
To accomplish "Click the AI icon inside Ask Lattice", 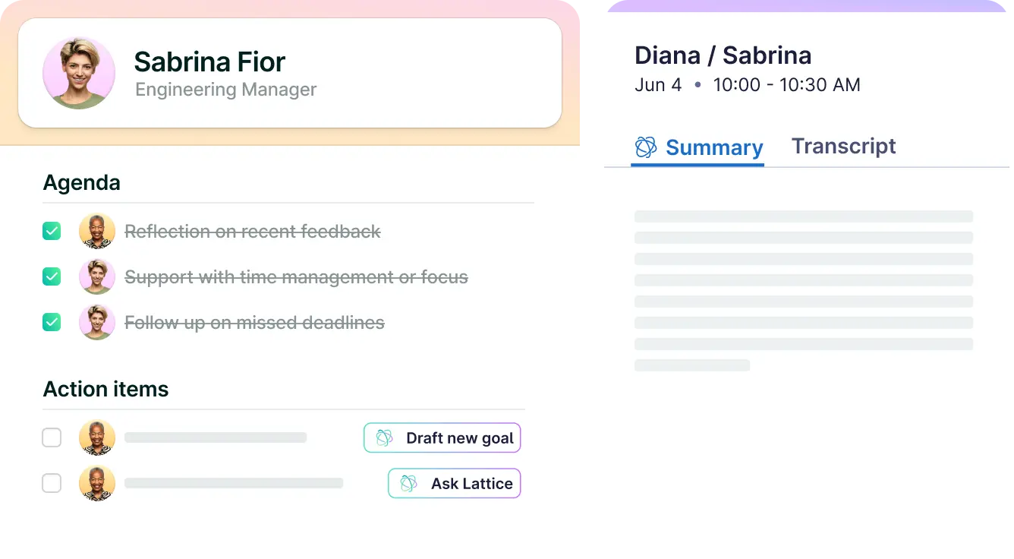I will click(409, 484).
